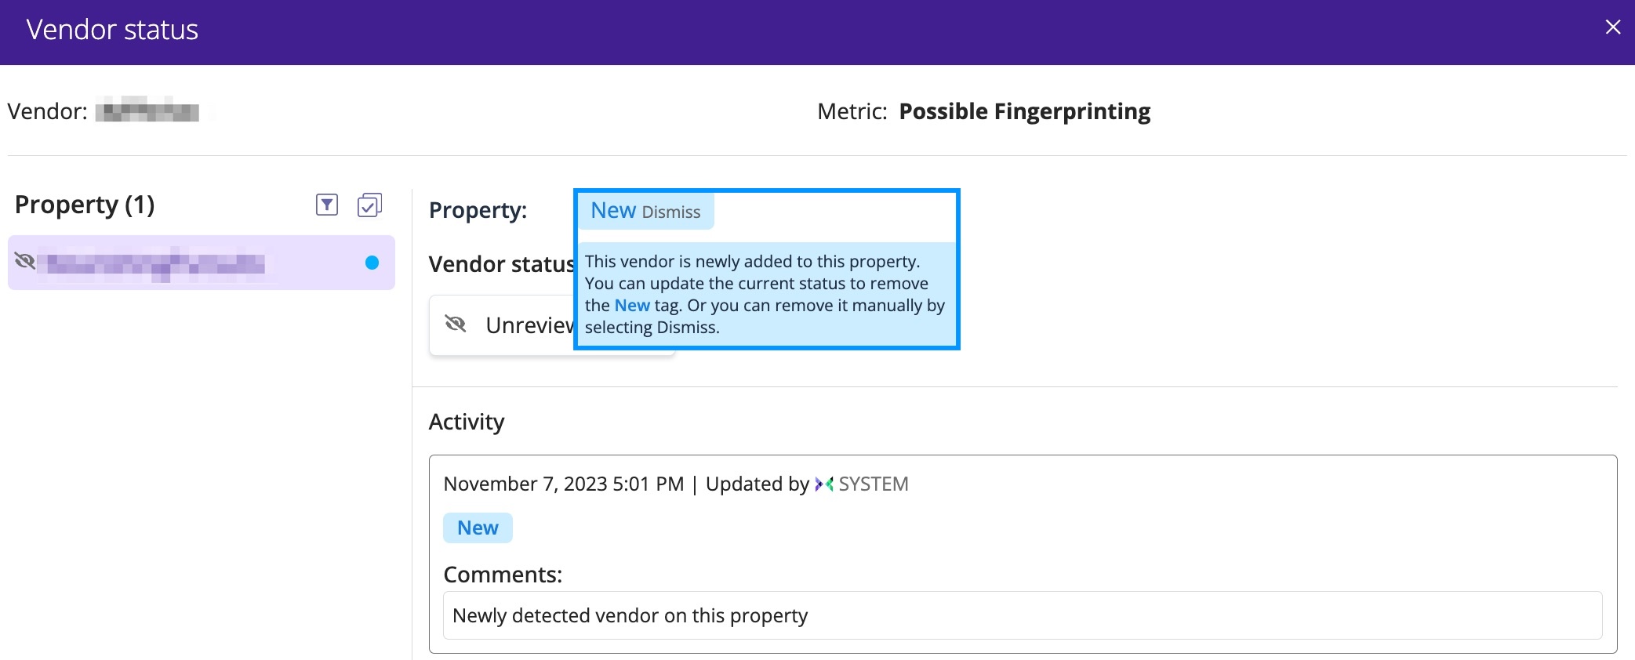Dismiss the New tag via the Dismiss link

(670, 212)
